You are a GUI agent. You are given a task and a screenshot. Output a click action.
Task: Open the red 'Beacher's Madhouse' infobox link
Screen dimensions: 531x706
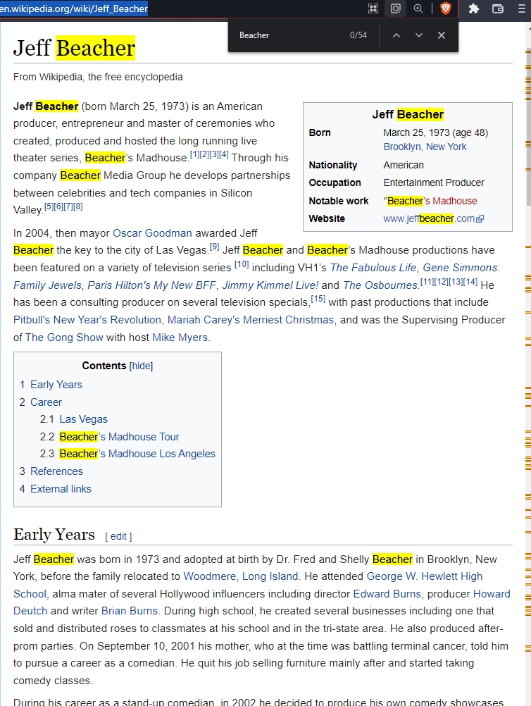click(432, 201)
